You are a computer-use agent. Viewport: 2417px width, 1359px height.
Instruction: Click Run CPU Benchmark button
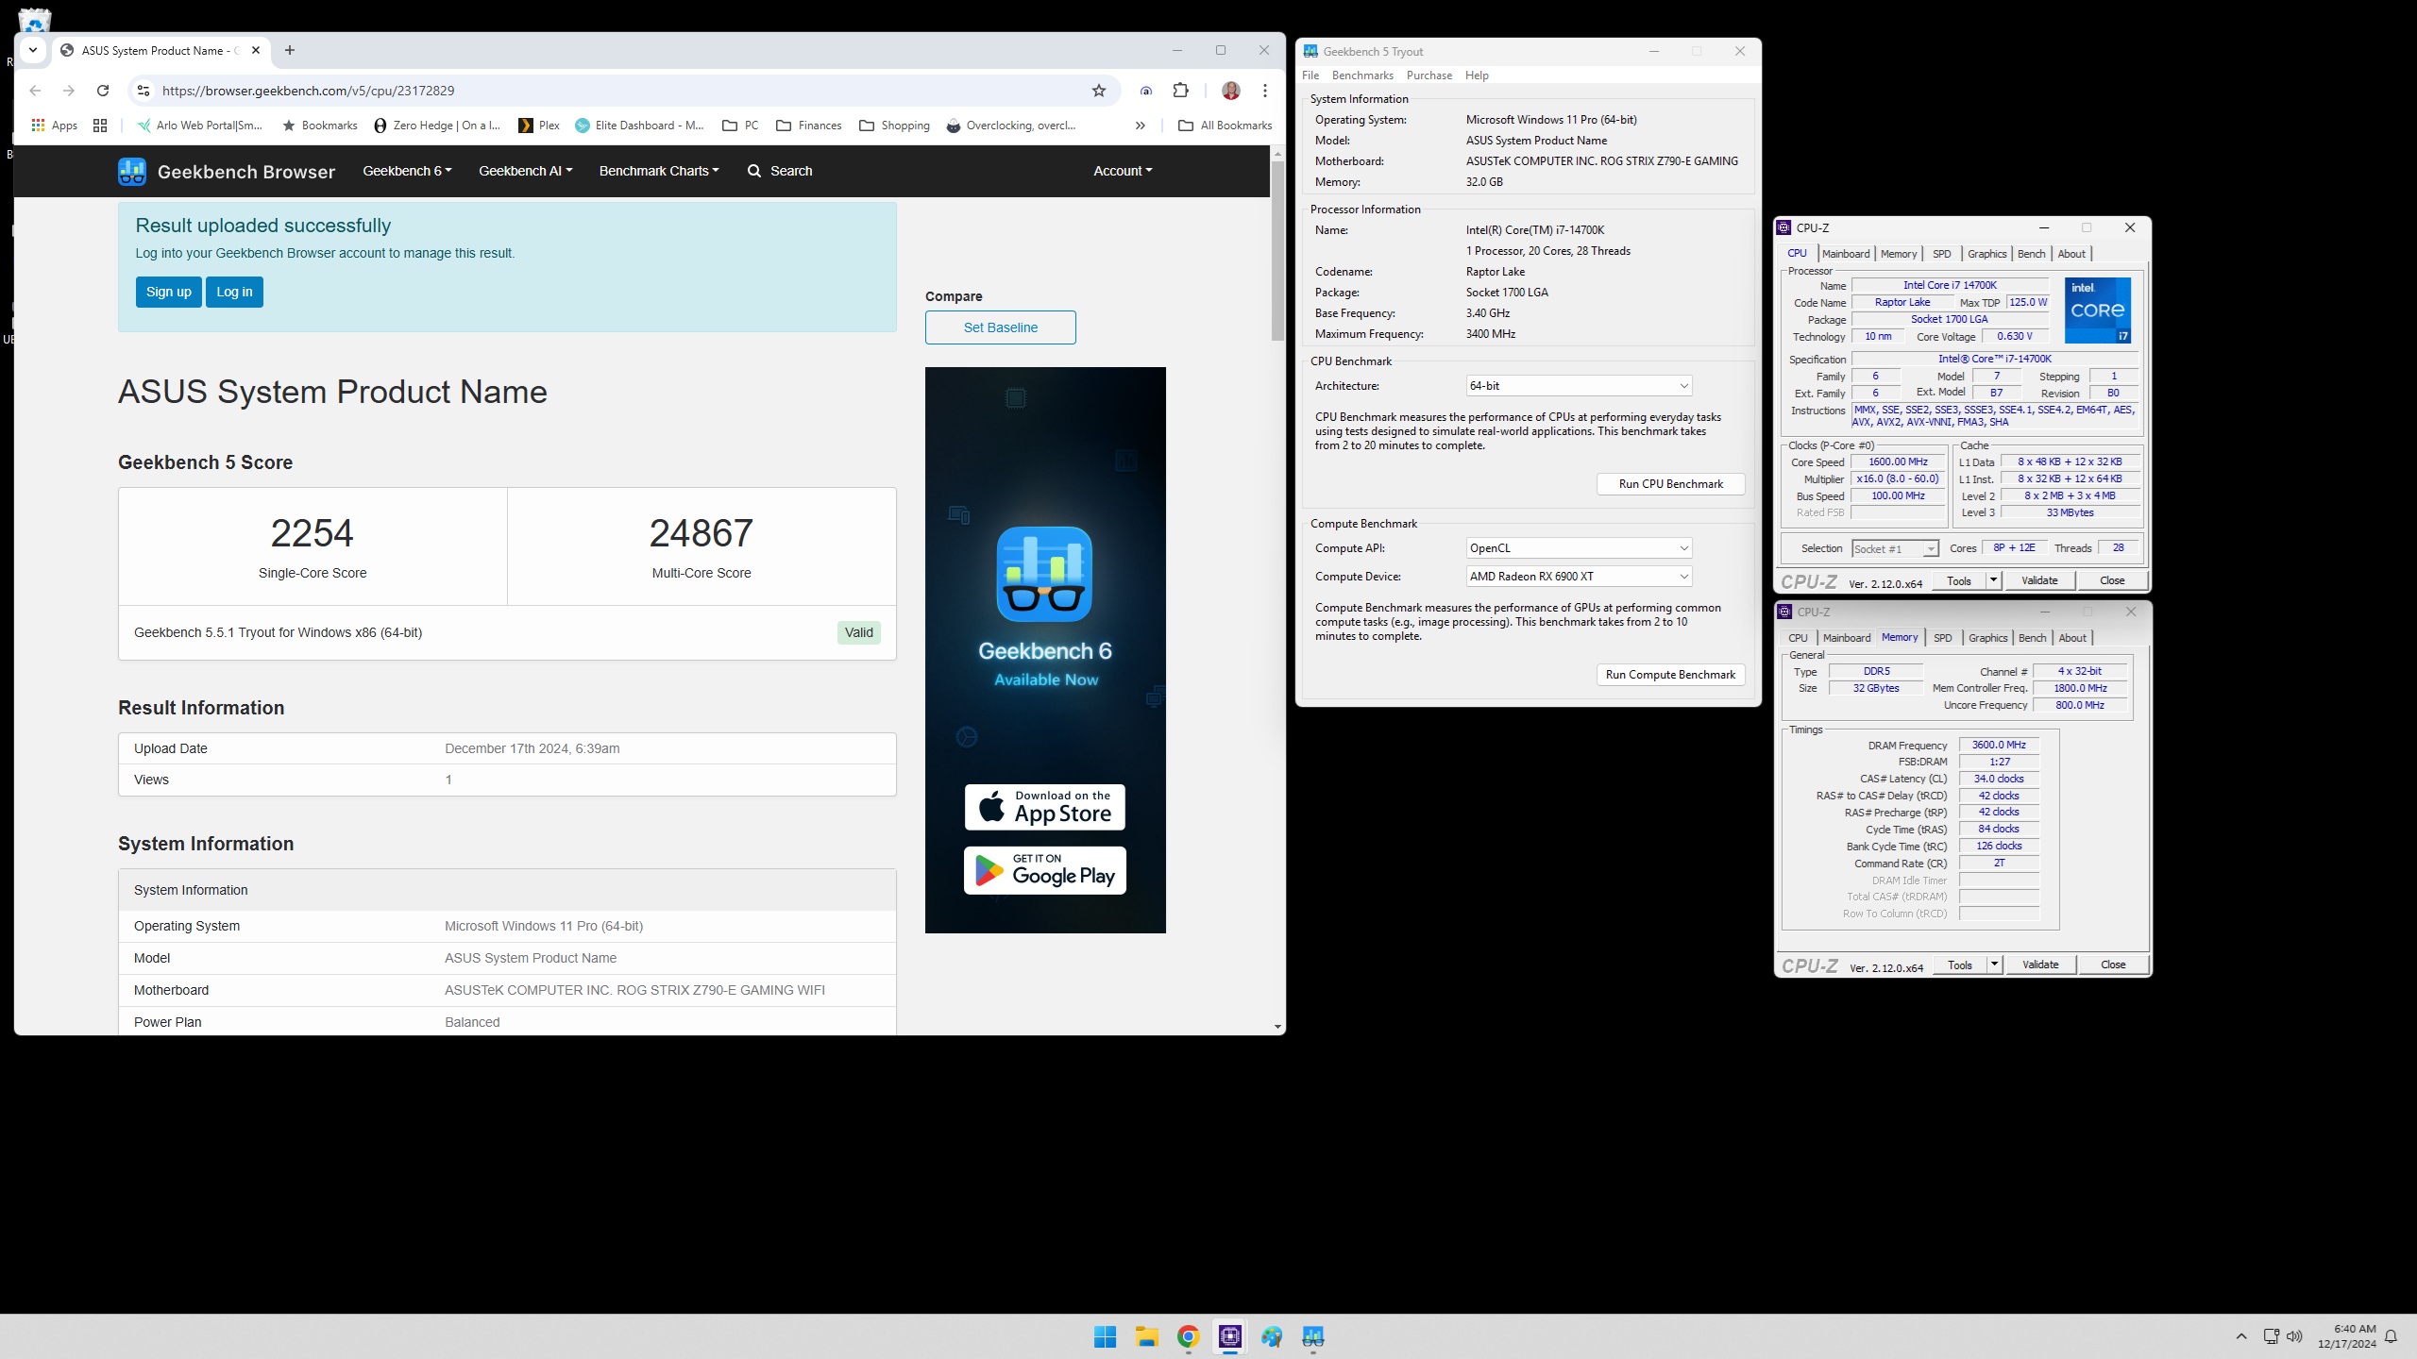(x=1670, y=484)
